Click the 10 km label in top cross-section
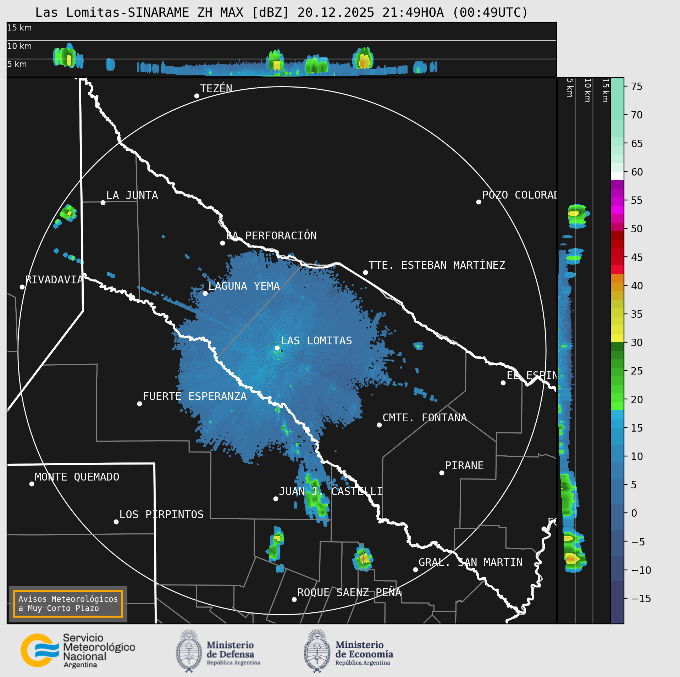The width and height of the screenshot is (680, 677). coord(20,46)
